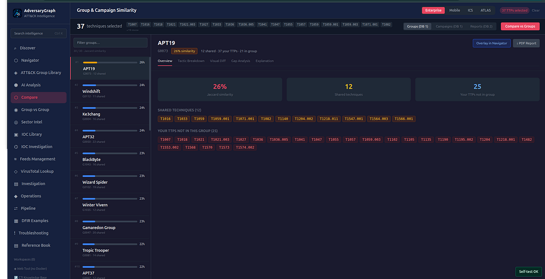Select the BlackByte group row
Image resolution: width=545 pixels, height=279 pixels.
point(110,159)
